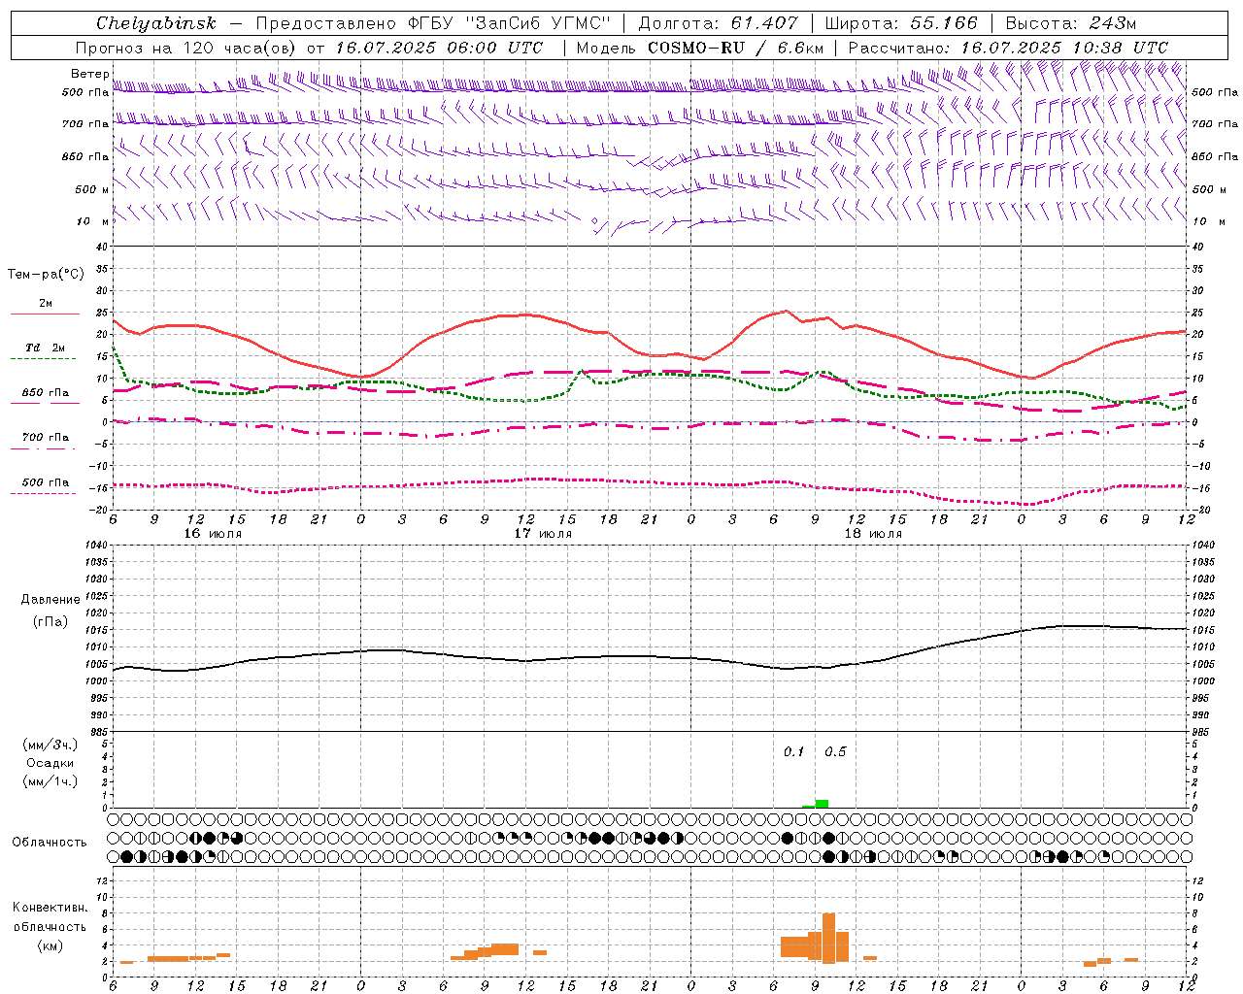Click the '17 июля' date label

(543, 534)
